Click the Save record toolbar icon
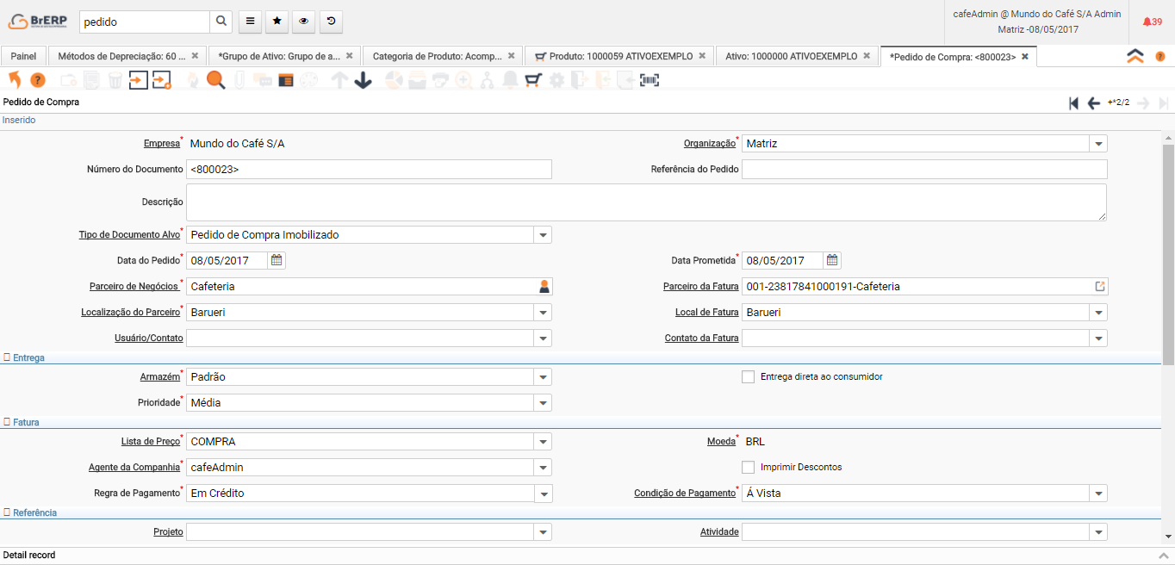Viewport: 1175px width, 565px height. pyautogui.click(x=138, y=80)
